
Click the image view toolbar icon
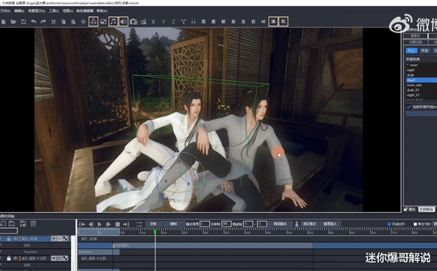tap(103, 22)
